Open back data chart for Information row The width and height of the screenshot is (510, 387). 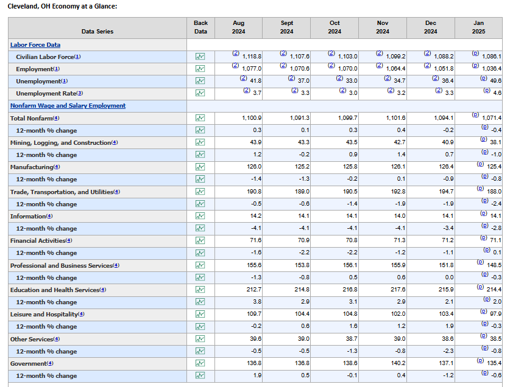[200, 216]
